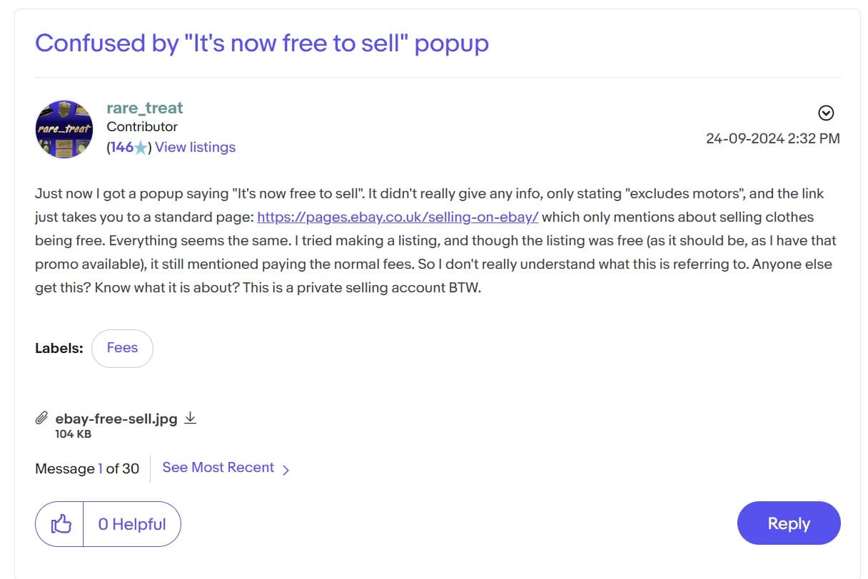This screenshot has height=579, width=868.
Task: View the 0 Helpful count
Action: coord(132,524)
